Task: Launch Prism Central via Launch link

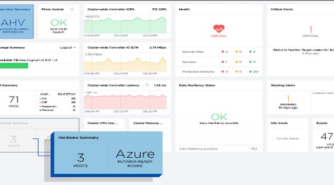Action: 59,32
